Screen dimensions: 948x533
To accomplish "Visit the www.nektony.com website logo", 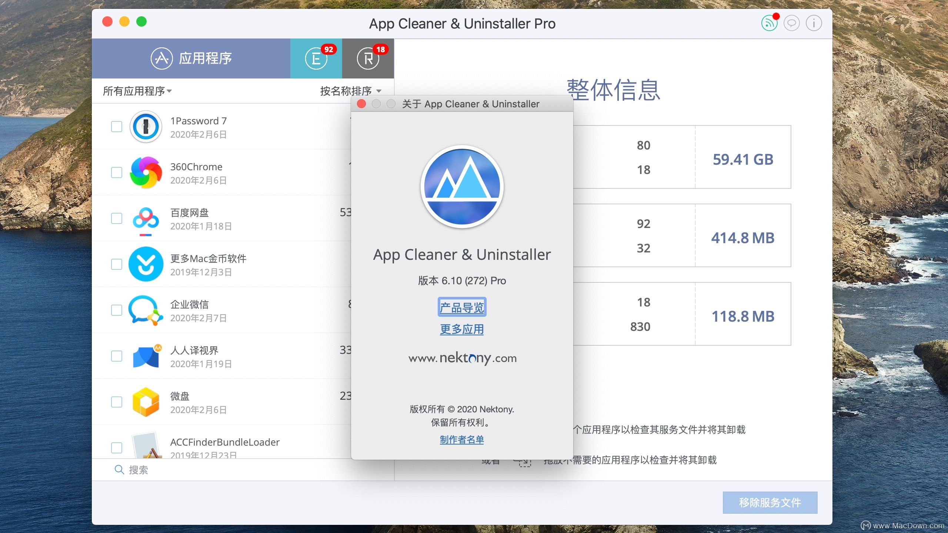I will point(462,358).
